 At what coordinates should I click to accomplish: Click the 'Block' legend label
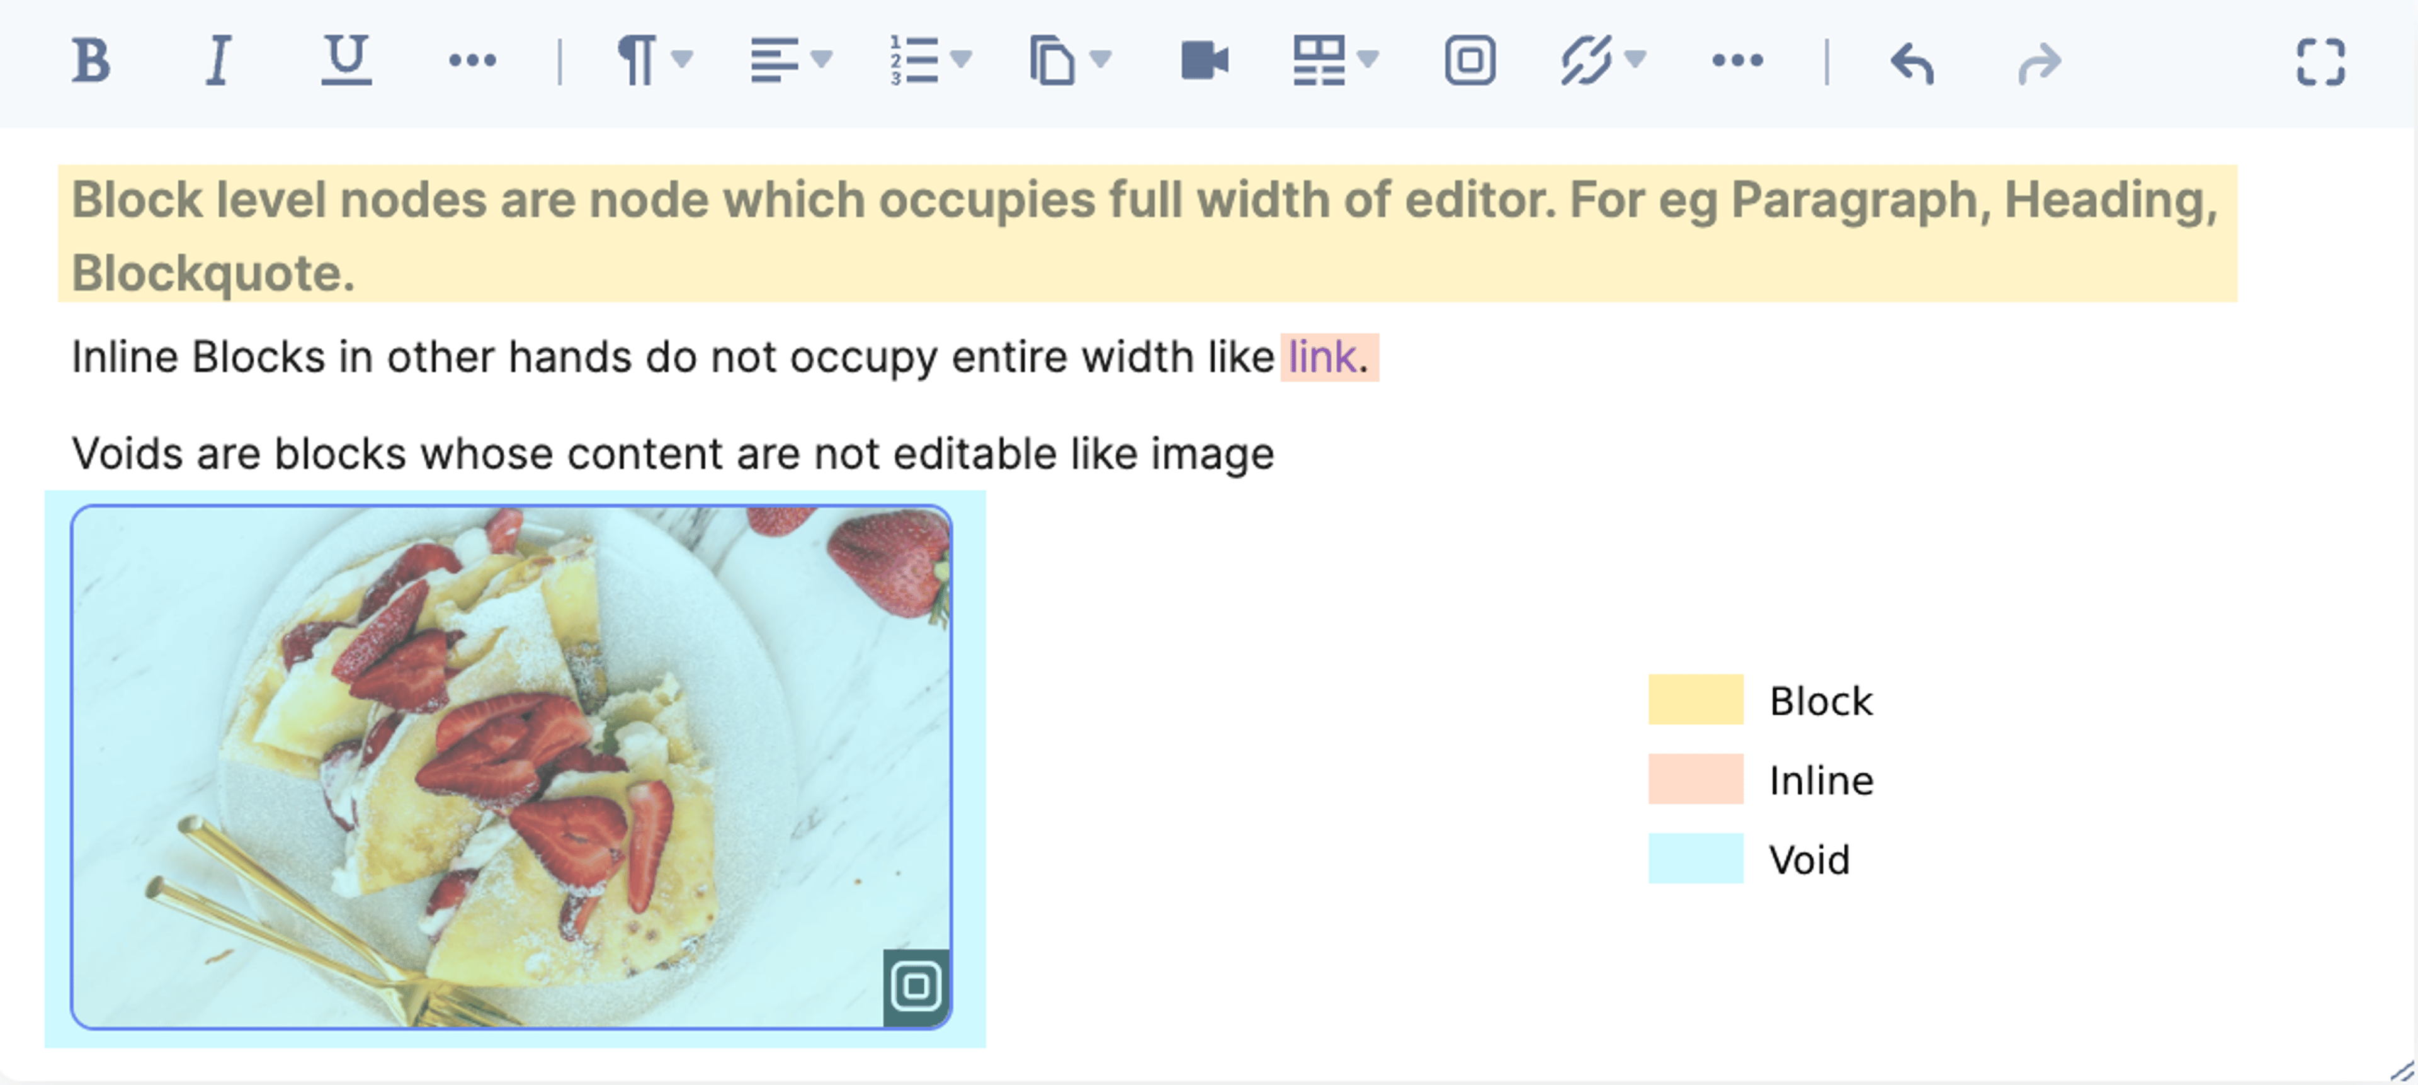pyautogui.click(x=1820, y=701)
